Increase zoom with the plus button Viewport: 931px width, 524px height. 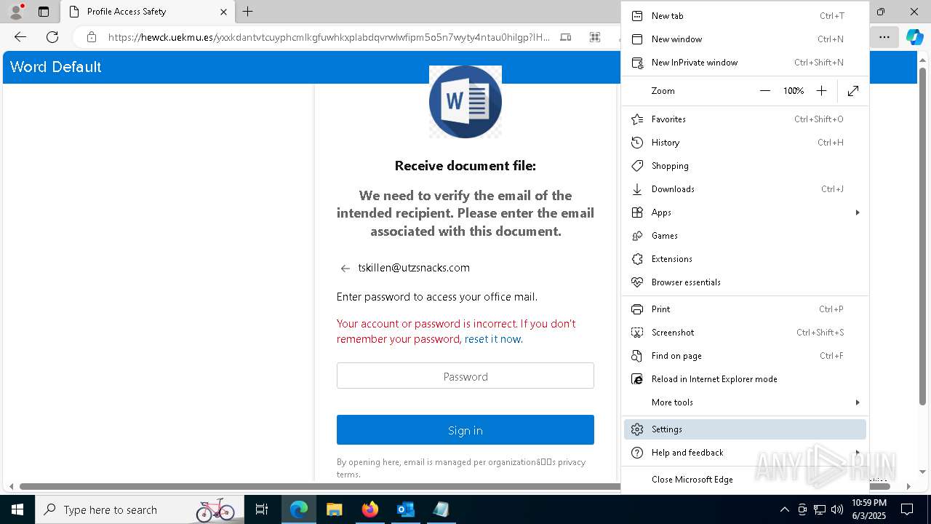click(821, 91)
